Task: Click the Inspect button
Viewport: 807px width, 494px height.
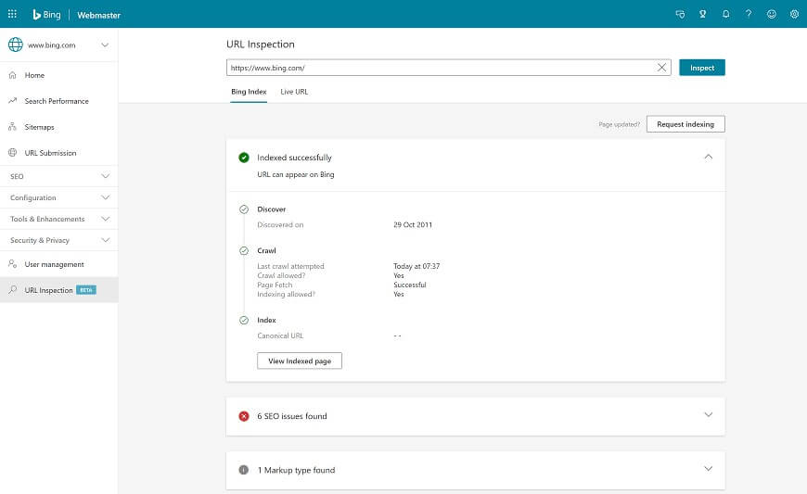Action: click(x=702, y=68)
